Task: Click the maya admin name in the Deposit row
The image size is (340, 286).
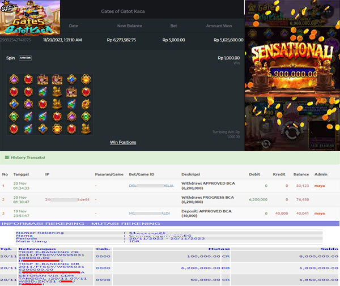Action: point(320,214)
